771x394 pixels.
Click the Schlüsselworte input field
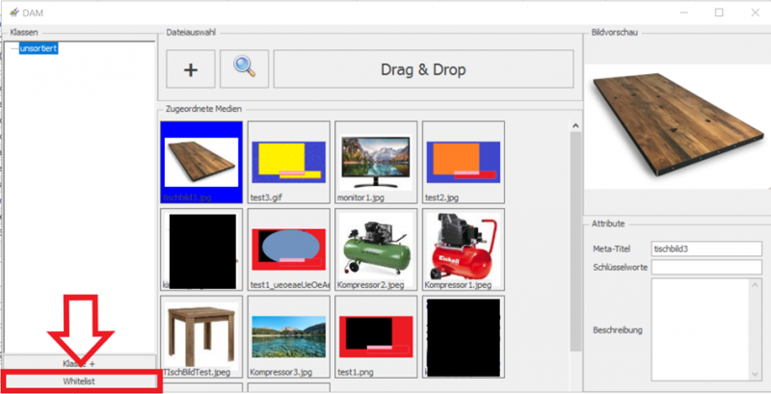tap(706, 265)
